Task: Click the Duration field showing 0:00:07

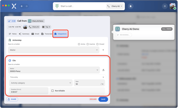Action: [x=29, y=91]
